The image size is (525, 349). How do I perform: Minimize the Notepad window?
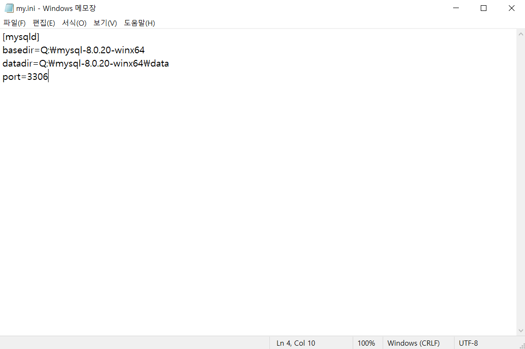pos(456,8)
